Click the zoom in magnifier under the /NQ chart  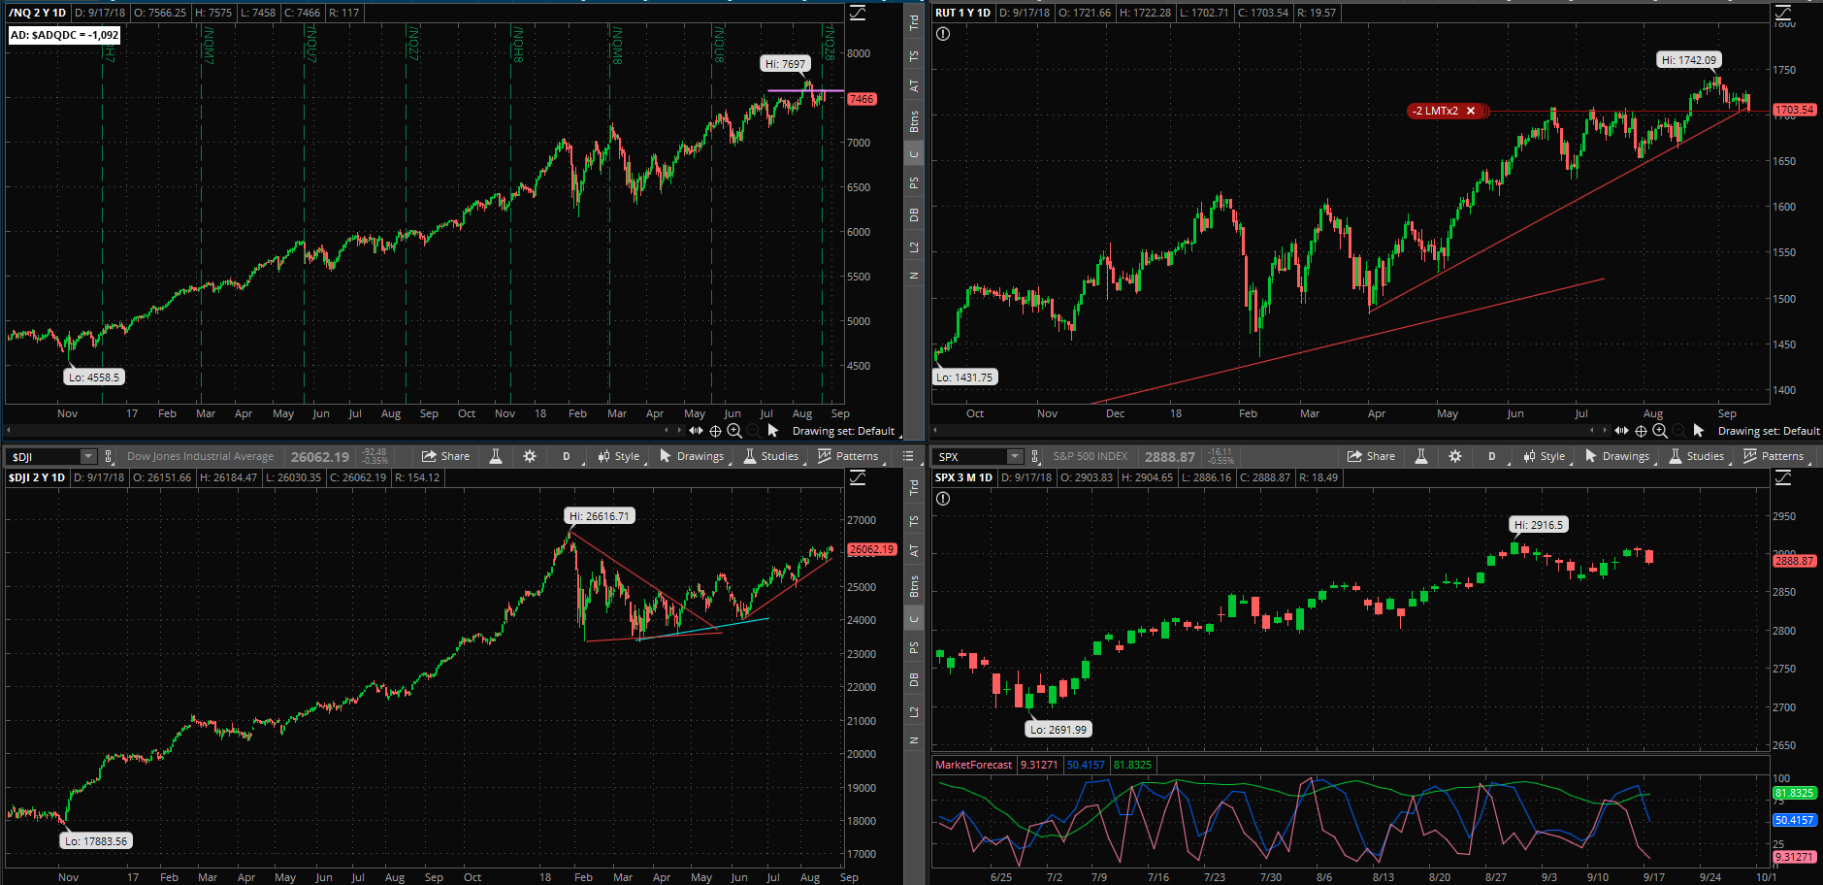(734, 431)
